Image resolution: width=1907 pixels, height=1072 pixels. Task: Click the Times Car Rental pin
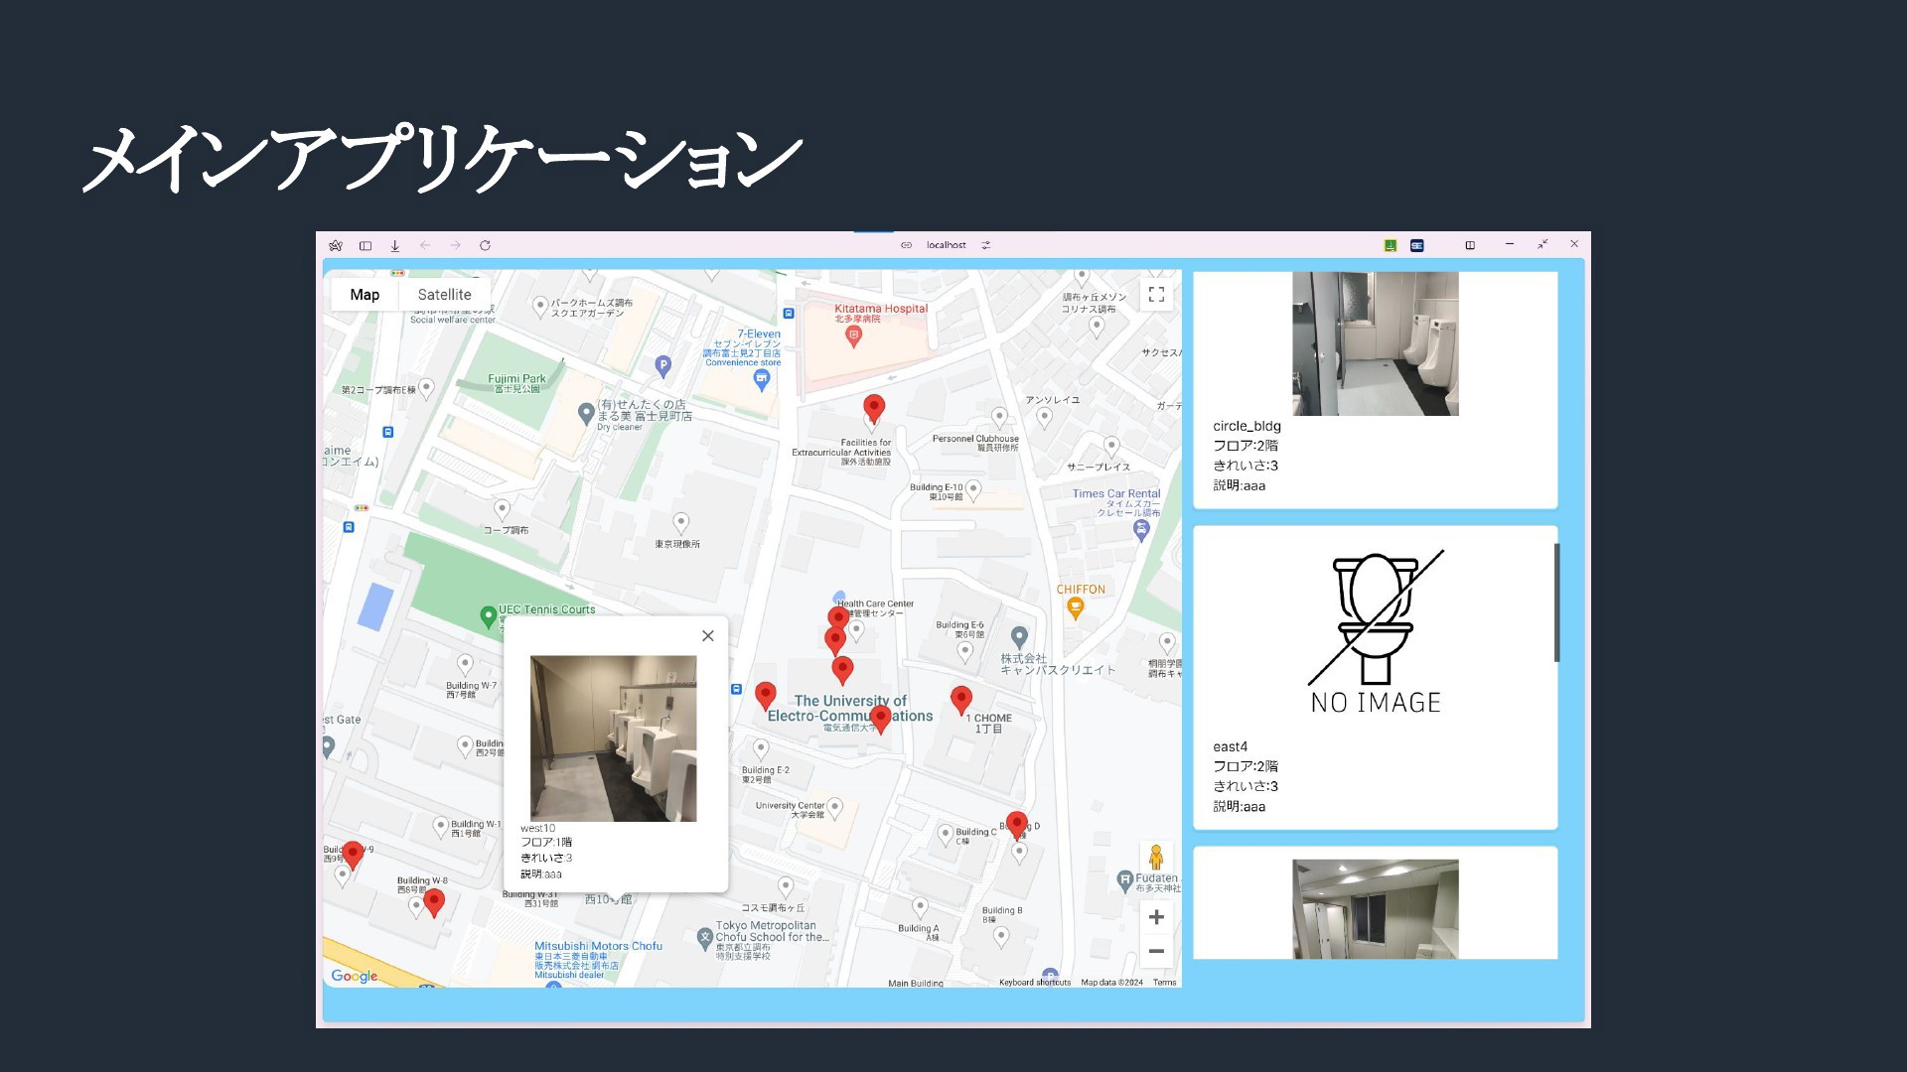1141,530
